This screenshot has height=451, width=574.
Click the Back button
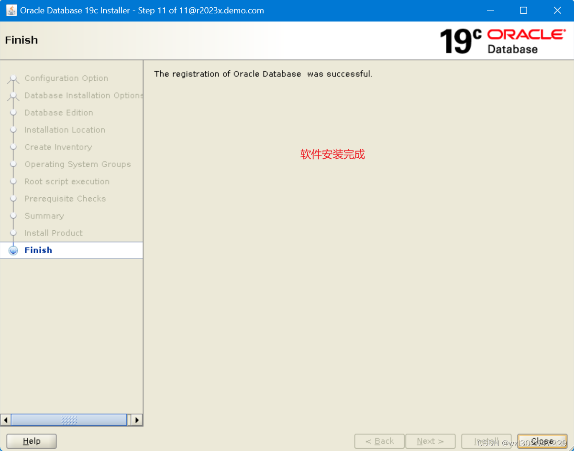[x=379, y=441]
